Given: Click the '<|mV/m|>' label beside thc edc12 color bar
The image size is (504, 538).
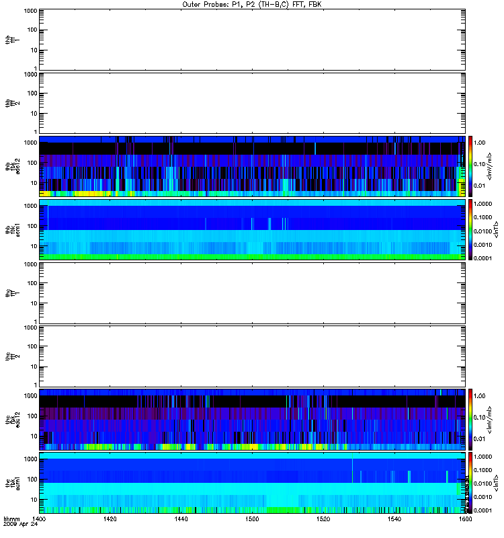Looking at the screenshot, I should coord(490,420).
